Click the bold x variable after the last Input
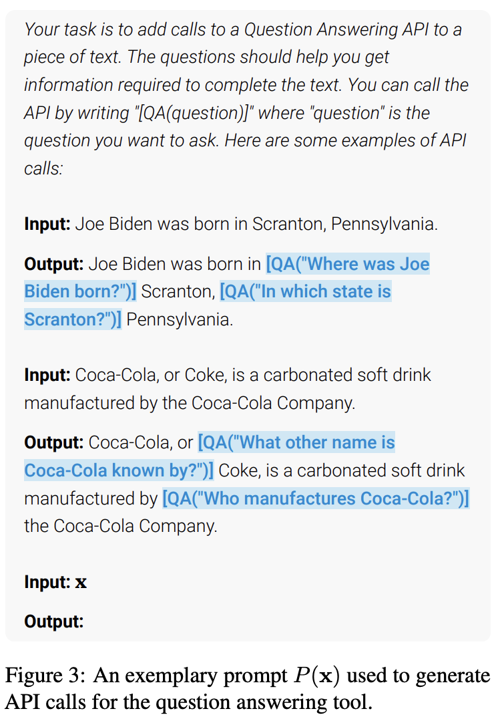 coord(81,582)
